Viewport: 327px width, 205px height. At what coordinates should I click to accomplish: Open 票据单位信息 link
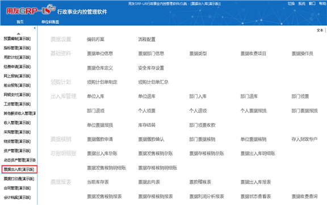pos(100,54)
